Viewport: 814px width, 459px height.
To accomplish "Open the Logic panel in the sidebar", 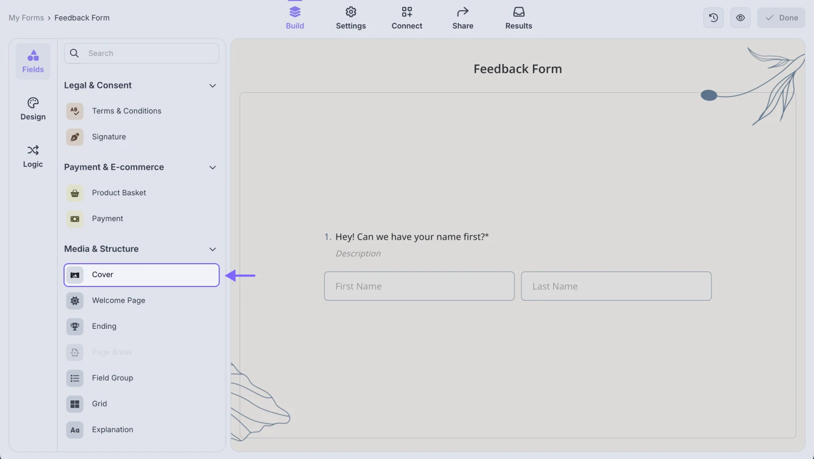I will point(33,156).
